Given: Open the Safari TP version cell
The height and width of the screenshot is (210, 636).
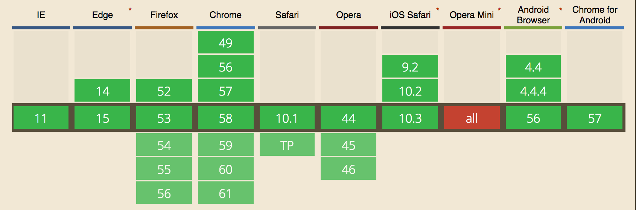Looking at the screenshot, I should [287, 145].
